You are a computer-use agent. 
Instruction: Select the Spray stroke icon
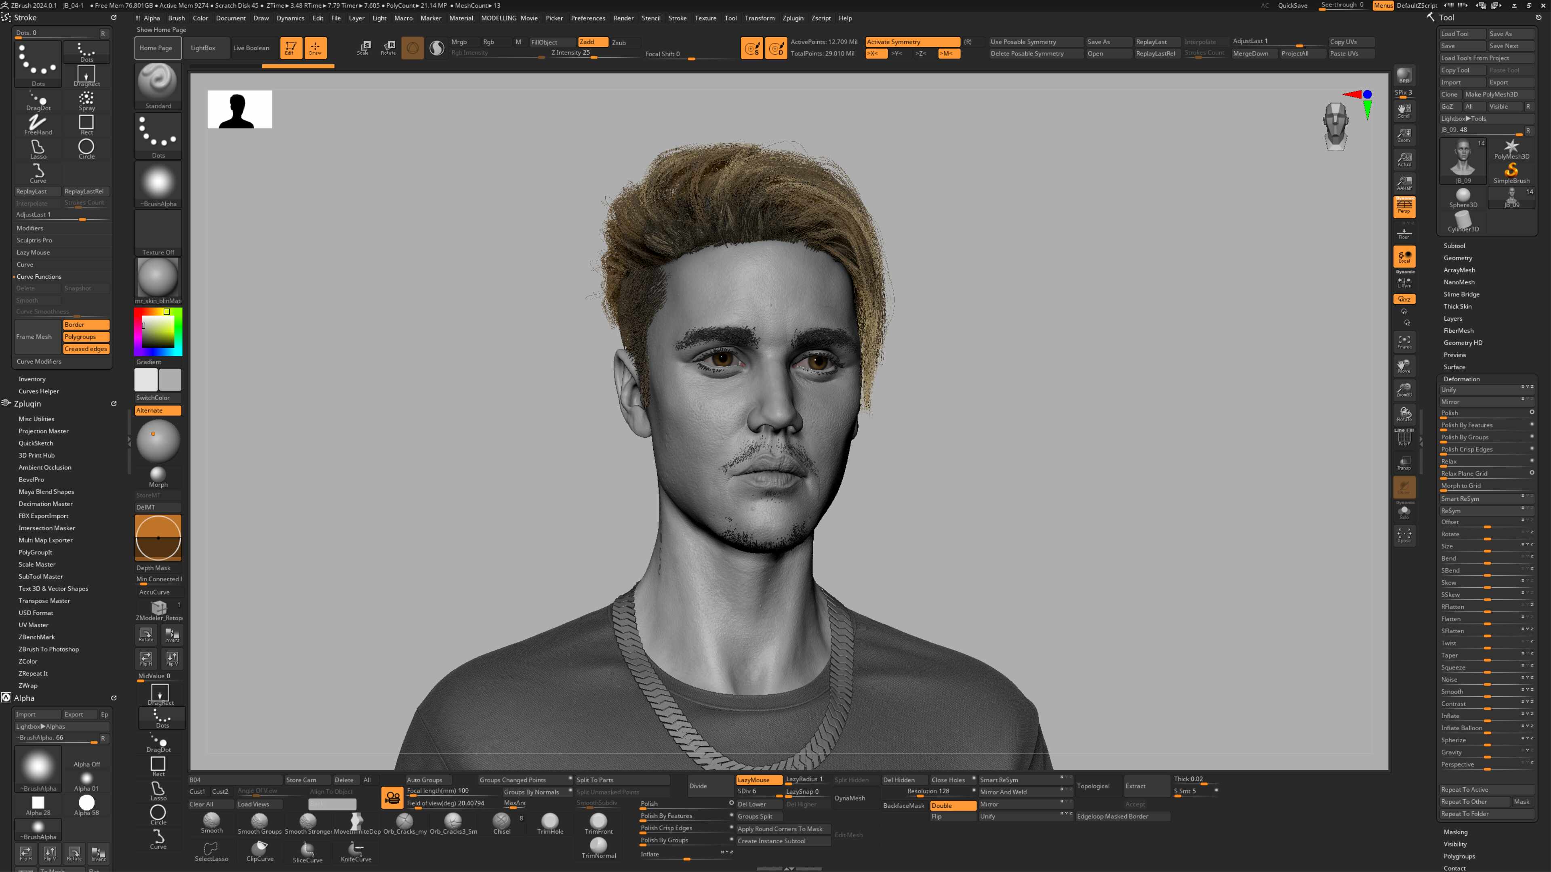pos(86,101)
